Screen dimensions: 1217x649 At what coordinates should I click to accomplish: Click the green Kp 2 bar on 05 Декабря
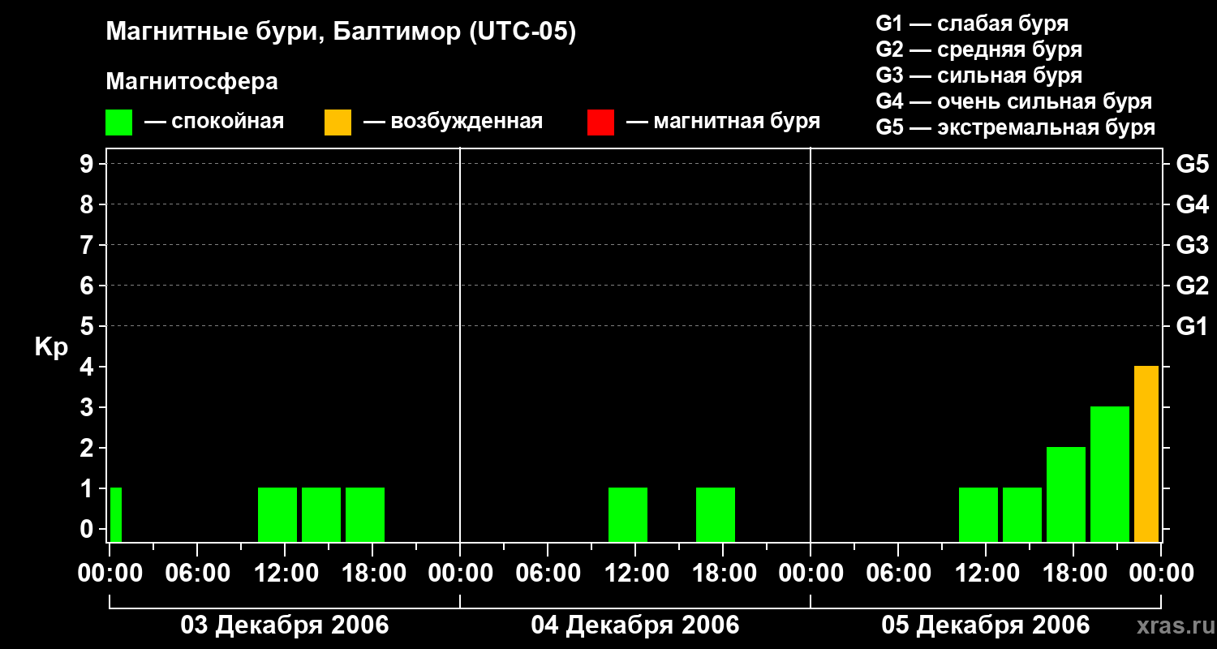pos(1066,495)
